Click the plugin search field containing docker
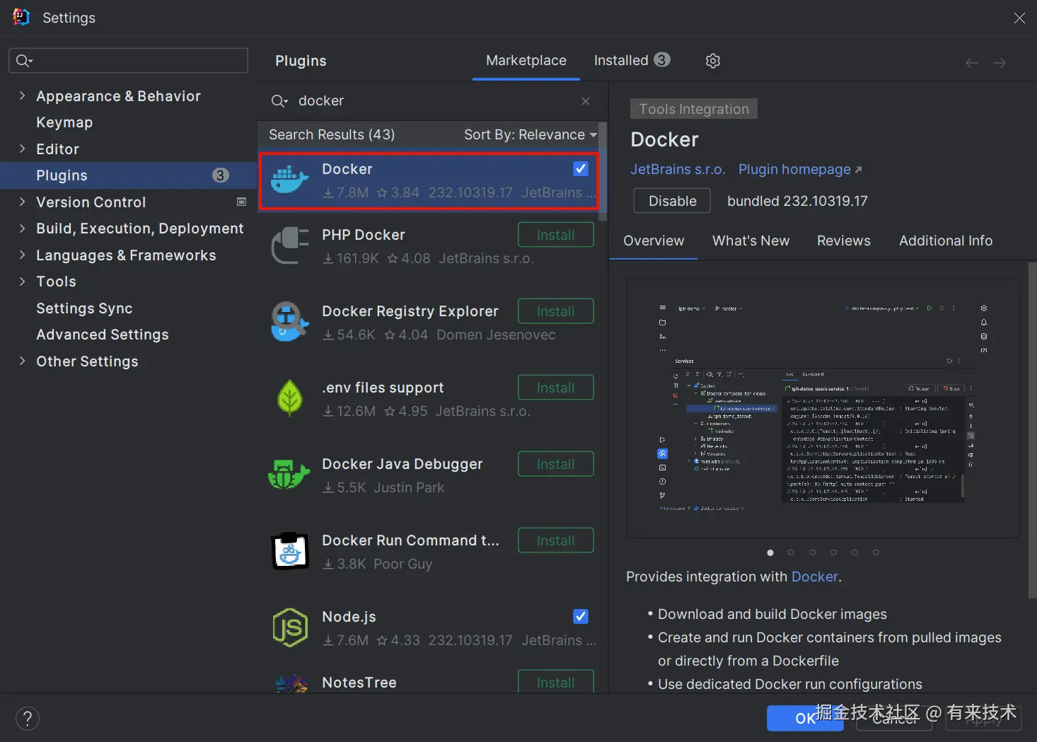Image resolution: width=1037 pixels, height=742 pixels. pos(431,101)
